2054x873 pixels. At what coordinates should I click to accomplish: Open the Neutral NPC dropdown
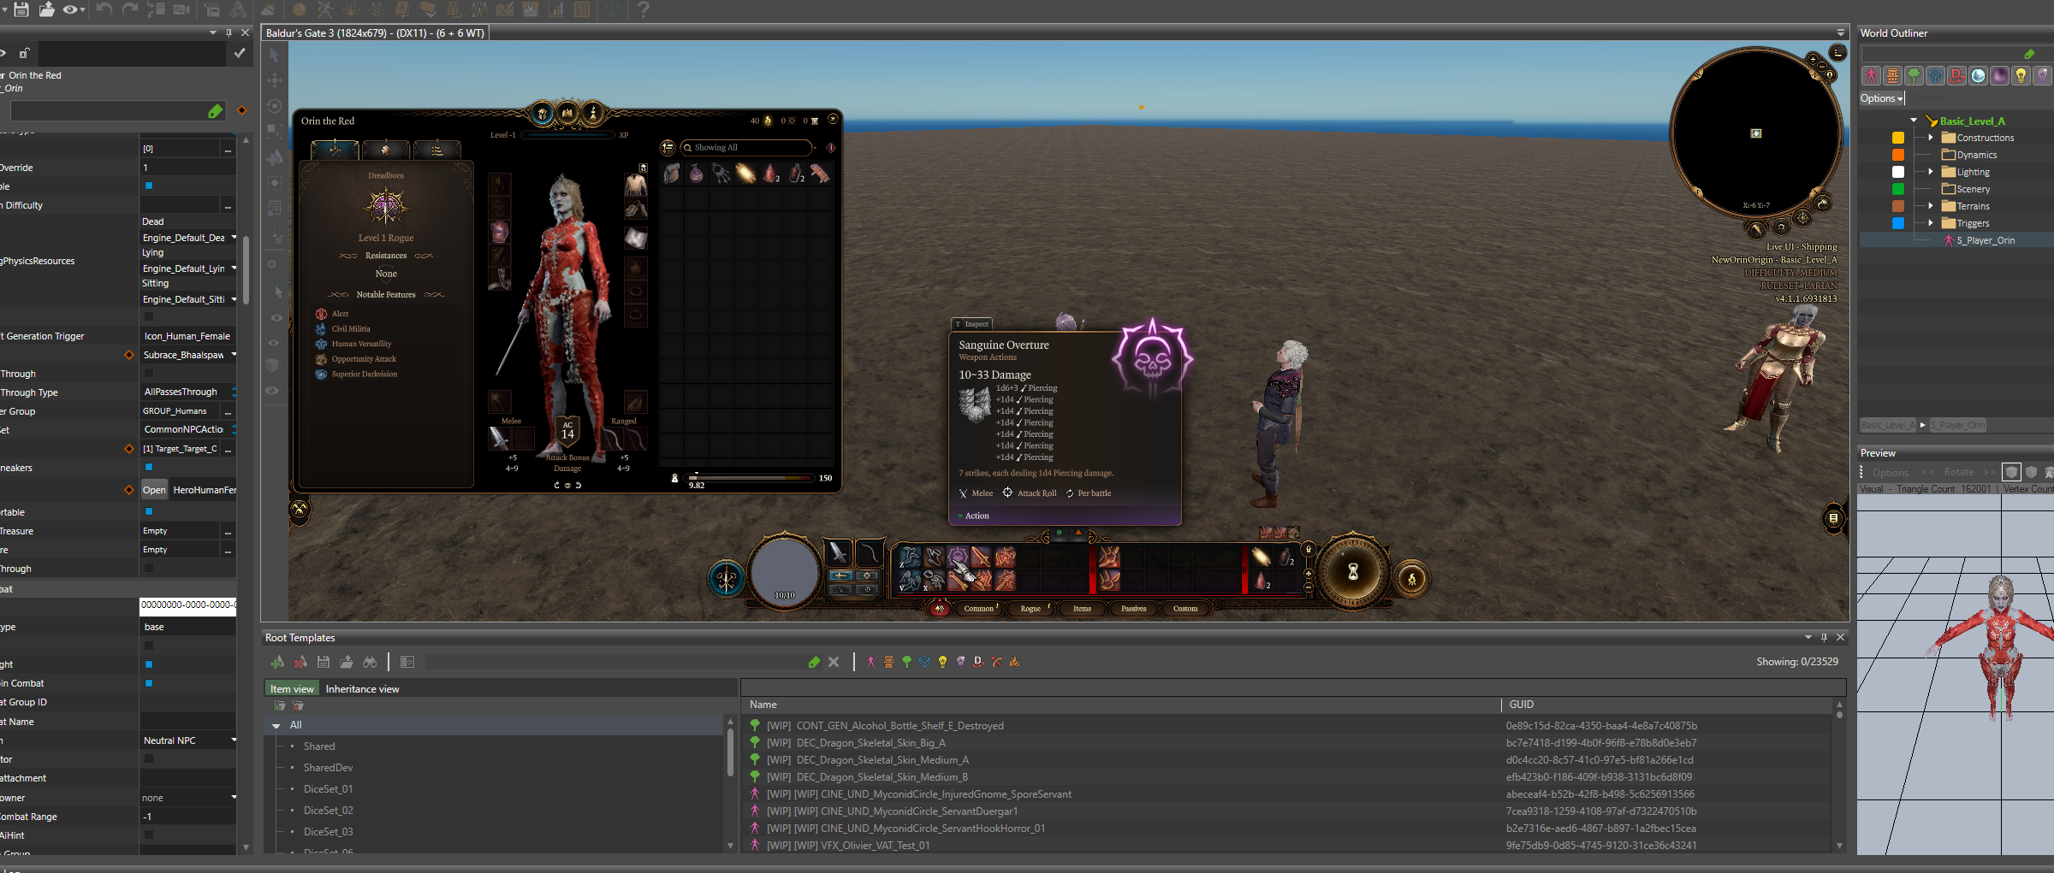[188, 740]
